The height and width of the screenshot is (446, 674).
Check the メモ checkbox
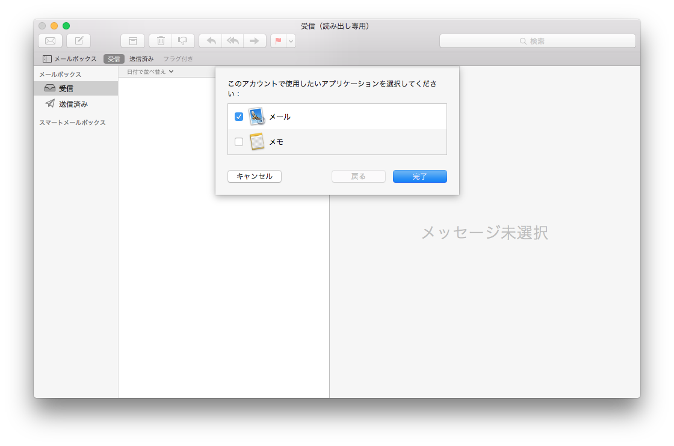pyautogui.click(x=239, y=142)
